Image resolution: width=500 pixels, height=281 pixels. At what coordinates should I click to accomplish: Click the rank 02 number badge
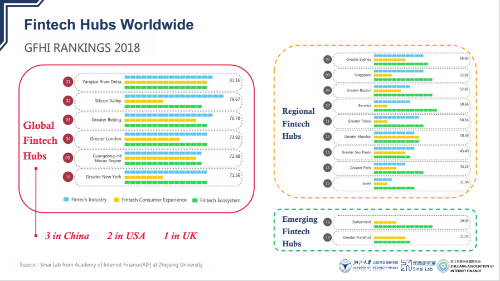(68, 101)
